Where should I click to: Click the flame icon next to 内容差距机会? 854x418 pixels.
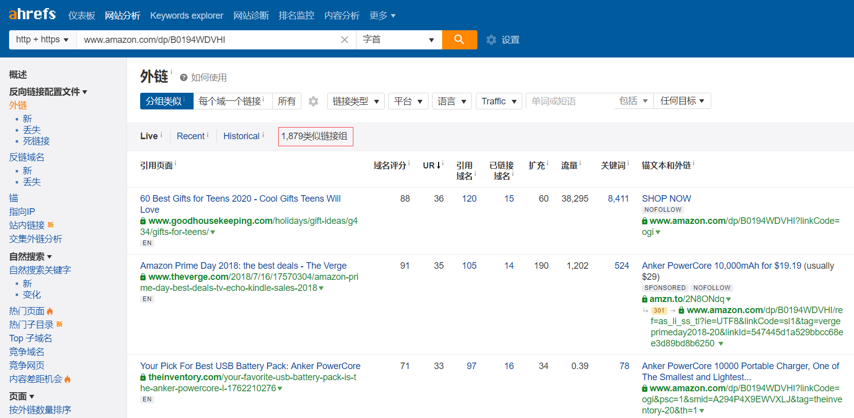point(68,379)
